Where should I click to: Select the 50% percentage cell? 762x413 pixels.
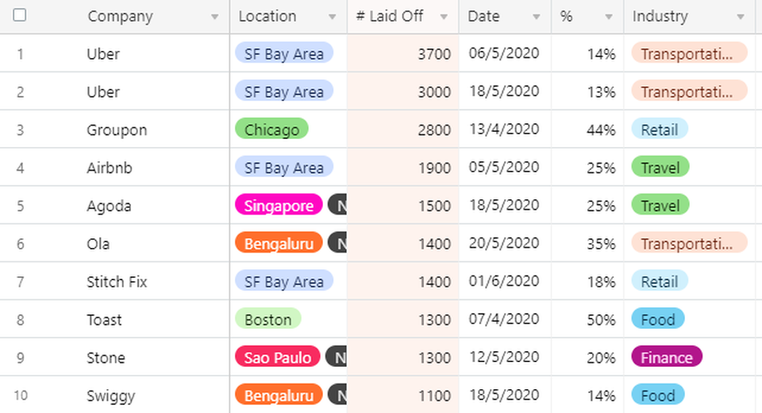587,318
